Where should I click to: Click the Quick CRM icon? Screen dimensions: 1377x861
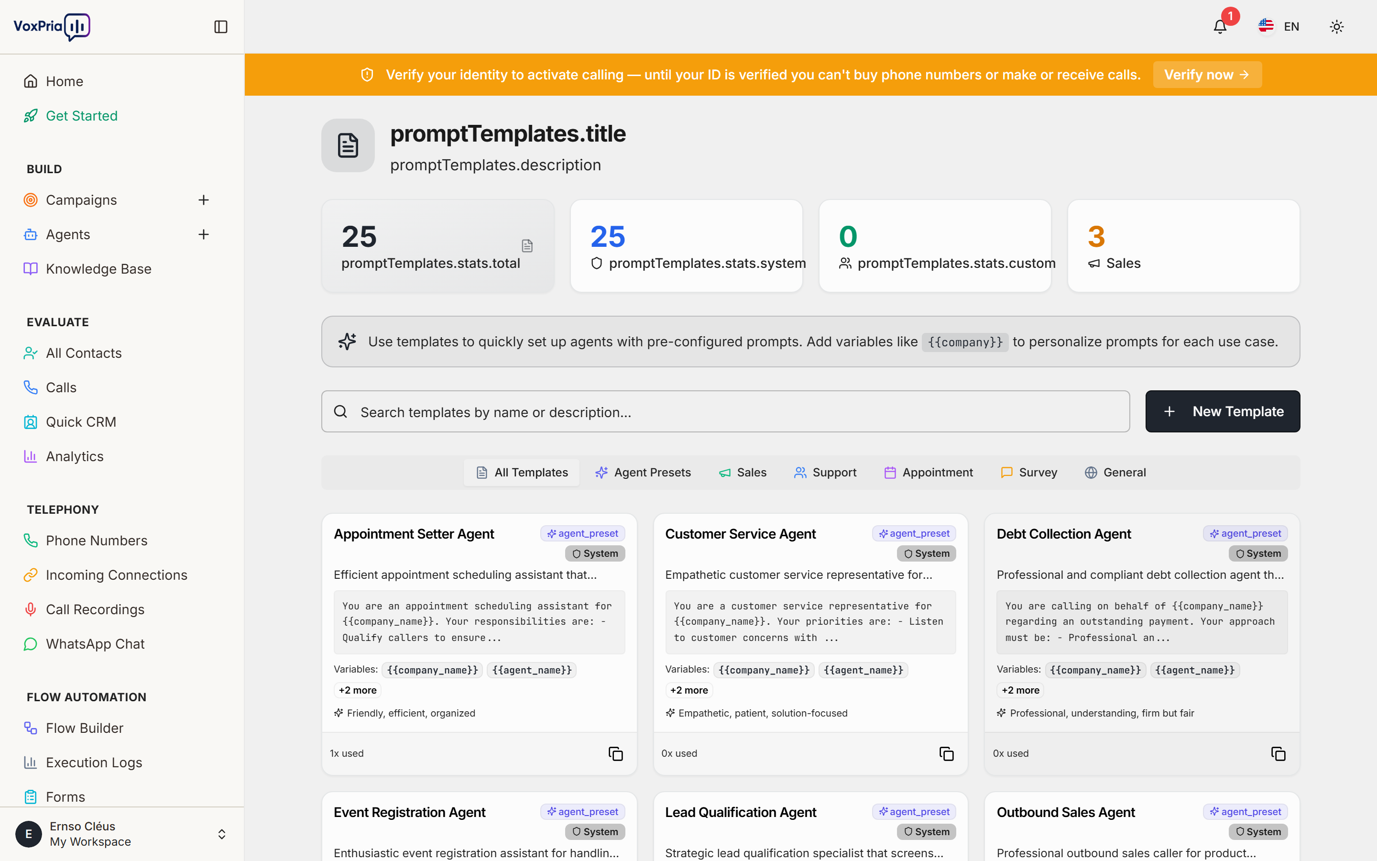pos(31,422)
